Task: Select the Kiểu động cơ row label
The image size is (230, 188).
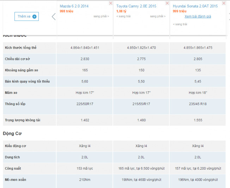Action: pos(16,146)
